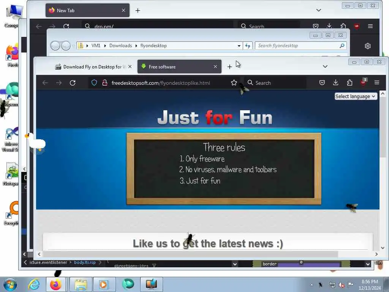The height and width of the screenshot is (292, 389).
Task: Launch Internet Explorer from the taskbar
Action: tap(34, 284)
